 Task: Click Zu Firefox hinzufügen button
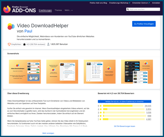point(144,24)
